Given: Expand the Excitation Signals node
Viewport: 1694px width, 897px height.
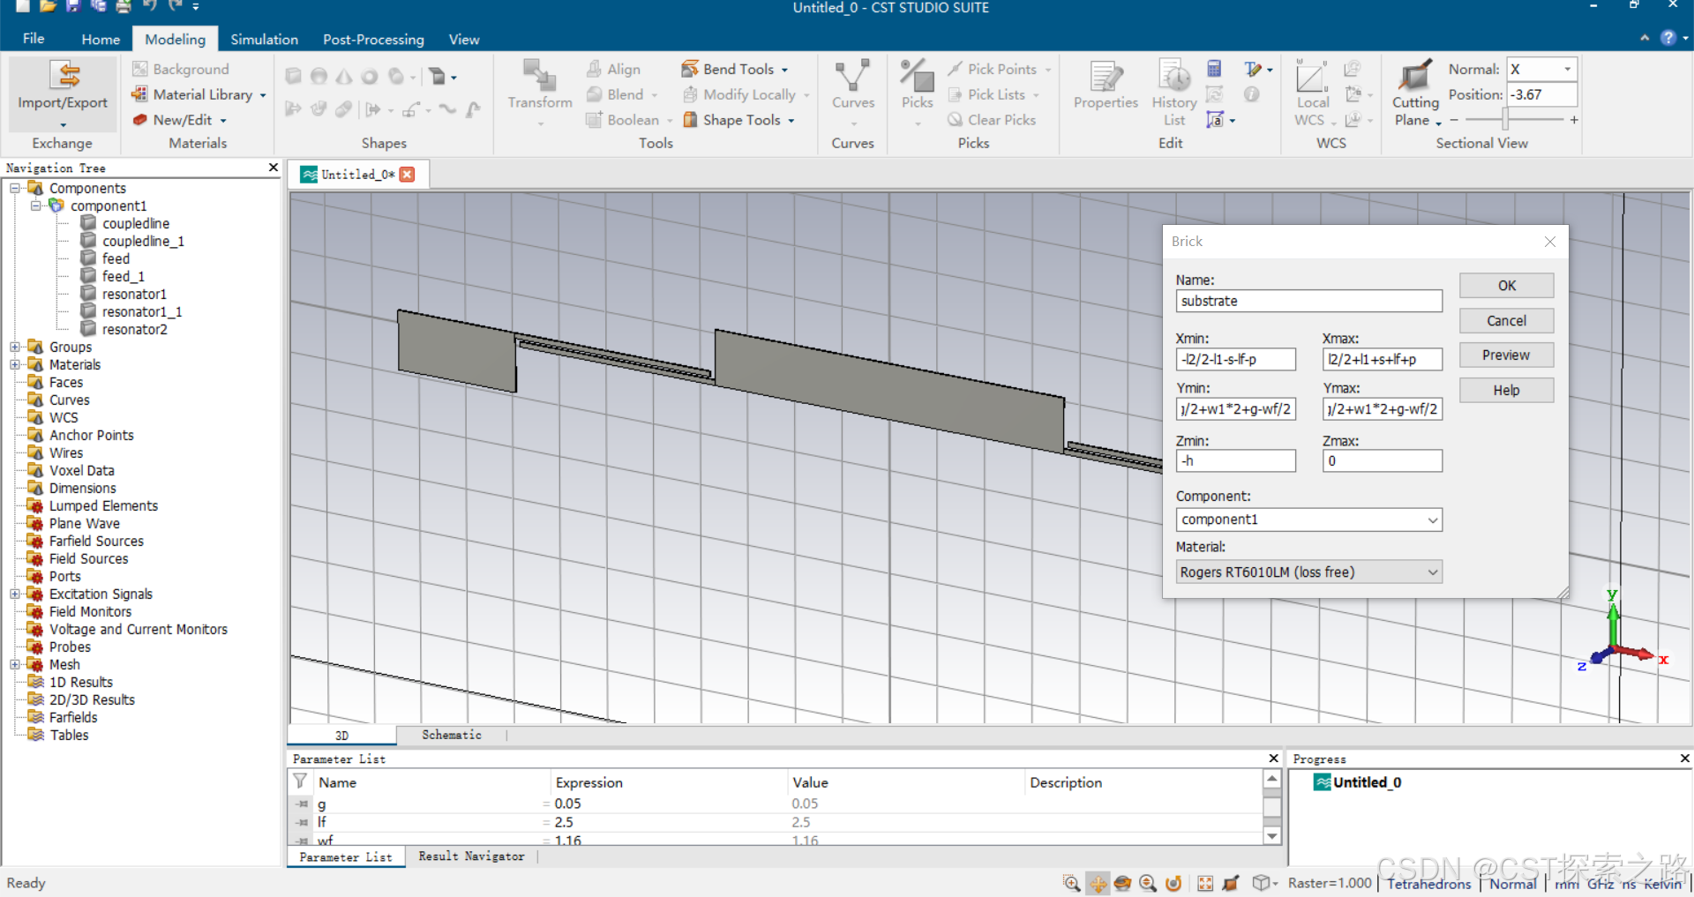Looking at the screenshot, I should (x=15, y=594).
